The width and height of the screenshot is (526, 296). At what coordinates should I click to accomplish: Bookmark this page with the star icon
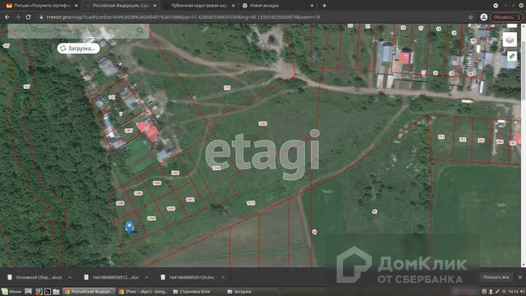pyautogui.click(x=471, y=17)
